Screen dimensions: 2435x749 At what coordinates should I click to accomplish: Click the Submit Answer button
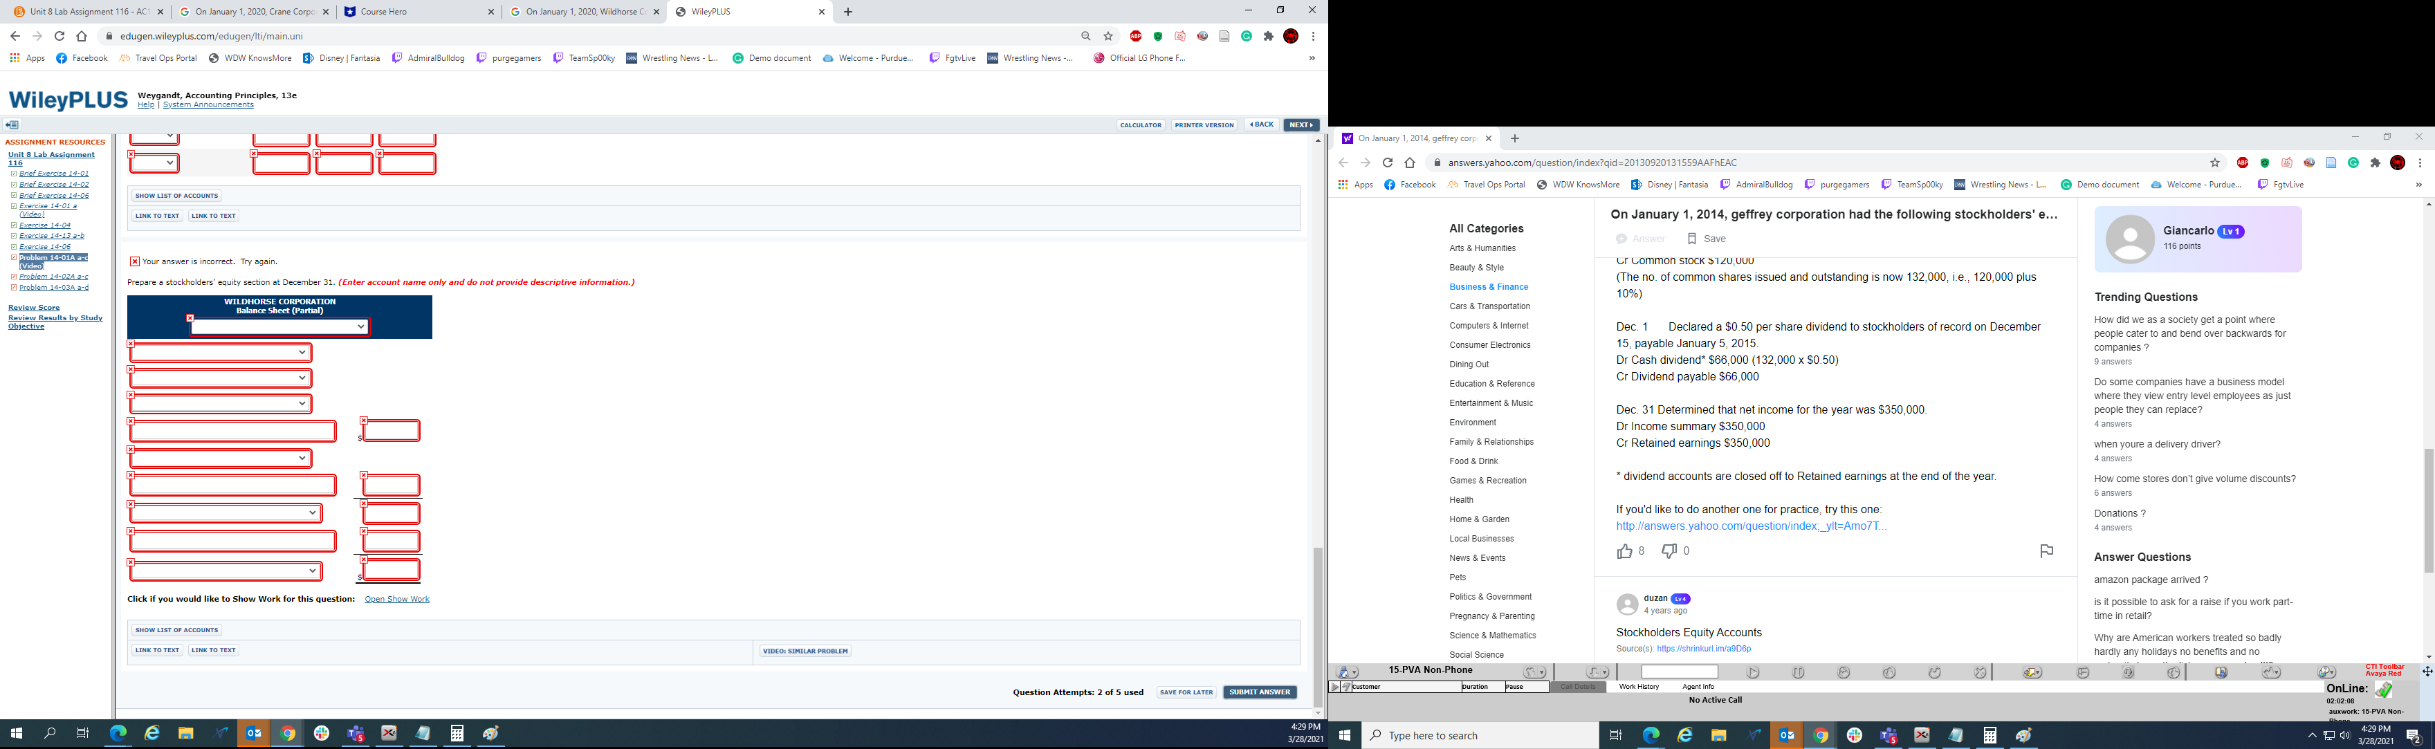1259,692
